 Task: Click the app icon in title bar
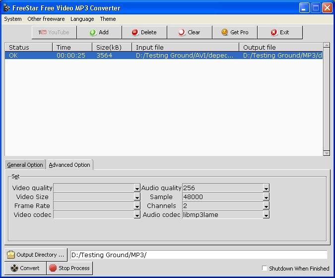coord(7,8)
